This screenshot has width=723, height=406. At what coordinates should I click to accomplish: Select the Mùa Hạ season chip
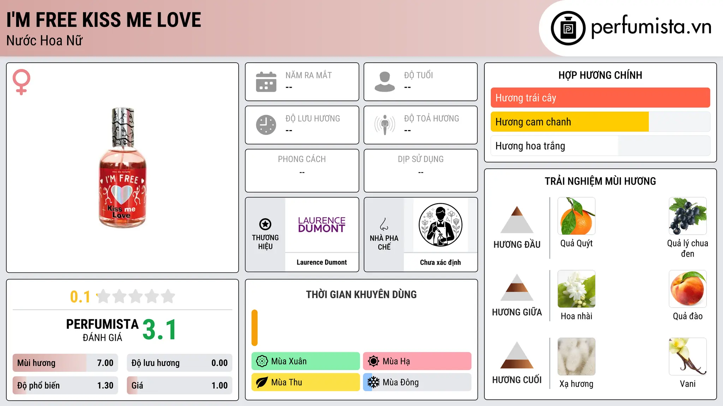tap(417, 361)
